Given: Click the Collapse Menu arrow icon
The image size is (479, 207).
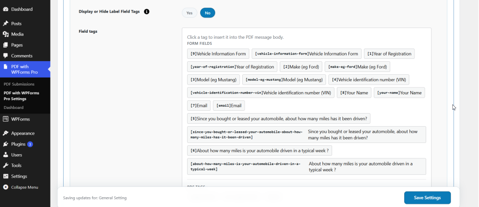Looking at the screenshot, I should (x=6, y=187).
